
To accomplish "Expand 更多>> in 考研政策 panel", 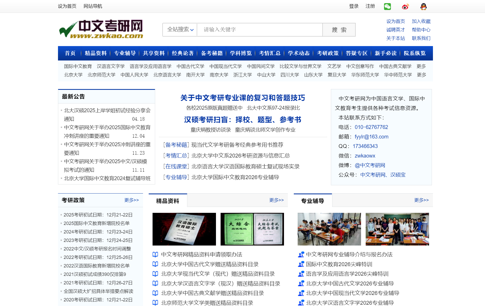I will click(131, 200).
